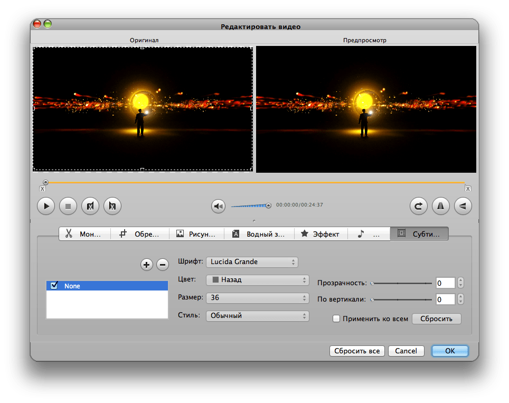This screenshot has height=403, width=509.
Task: Uncheck the None subtitle checkbox
Action: point(54,286)
